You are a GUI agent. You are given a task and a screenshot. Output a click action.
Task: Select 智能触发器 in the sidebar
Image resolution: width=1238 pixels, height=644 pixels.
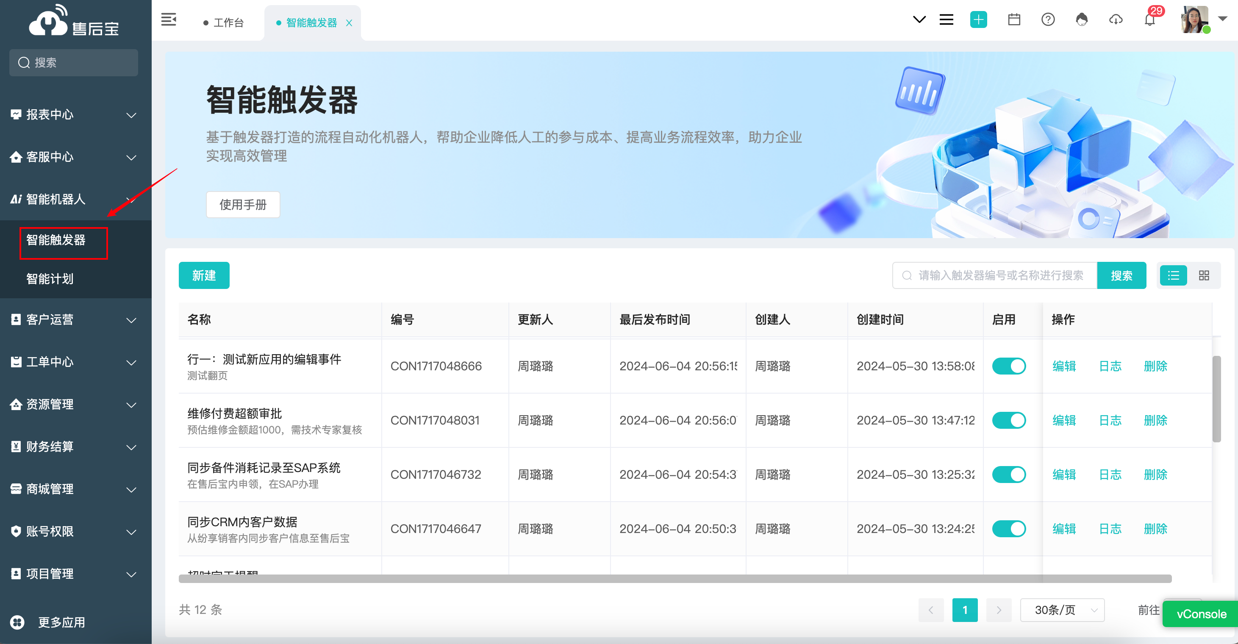pyautogui.click(x=56, y=240)
